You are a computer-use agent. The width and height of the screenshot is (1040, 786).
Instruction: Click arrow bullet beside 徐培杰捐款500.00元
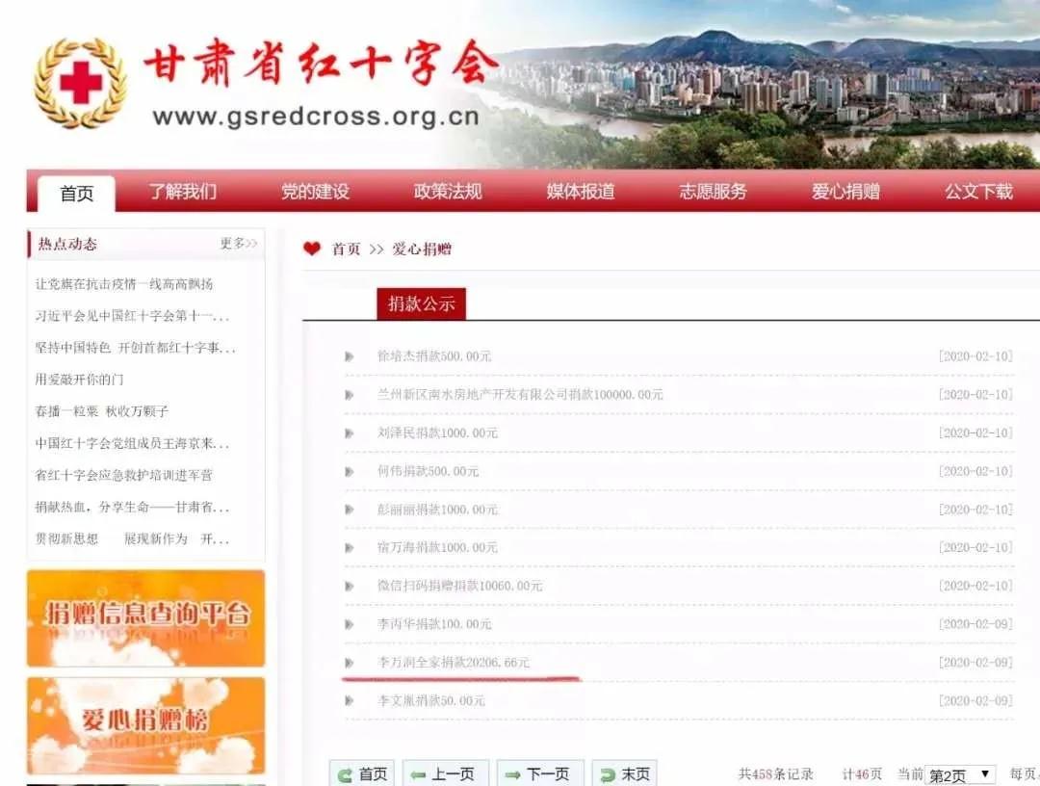350,356
